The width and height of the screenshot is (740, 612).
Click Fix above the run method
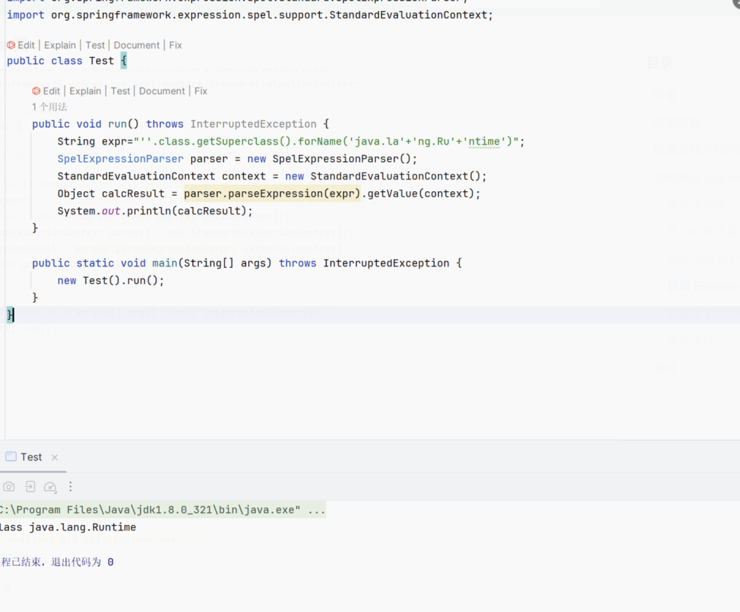coord(201,91)
